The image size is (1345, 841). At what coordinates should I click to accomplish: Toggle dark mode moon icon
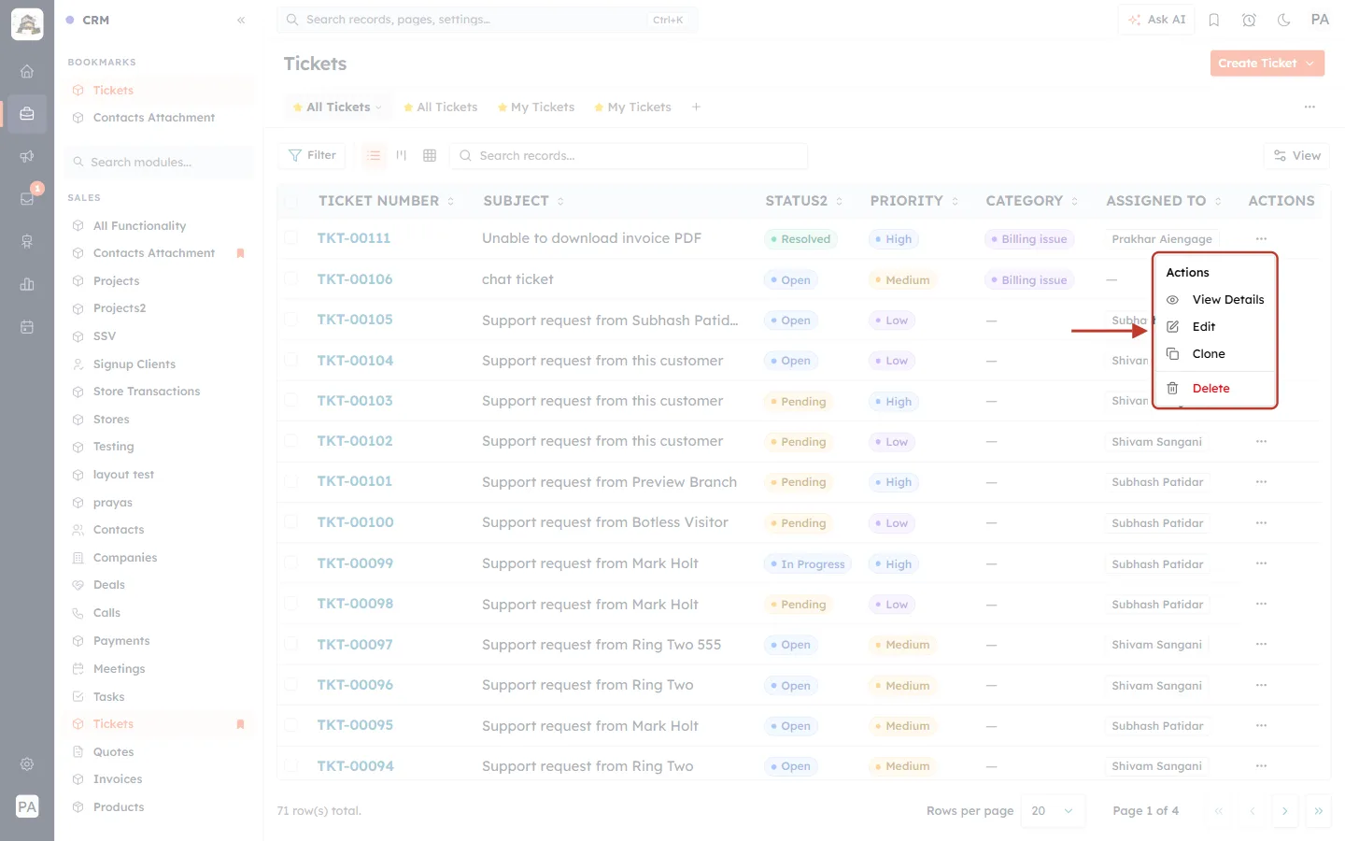click(x=1284, y=20)
